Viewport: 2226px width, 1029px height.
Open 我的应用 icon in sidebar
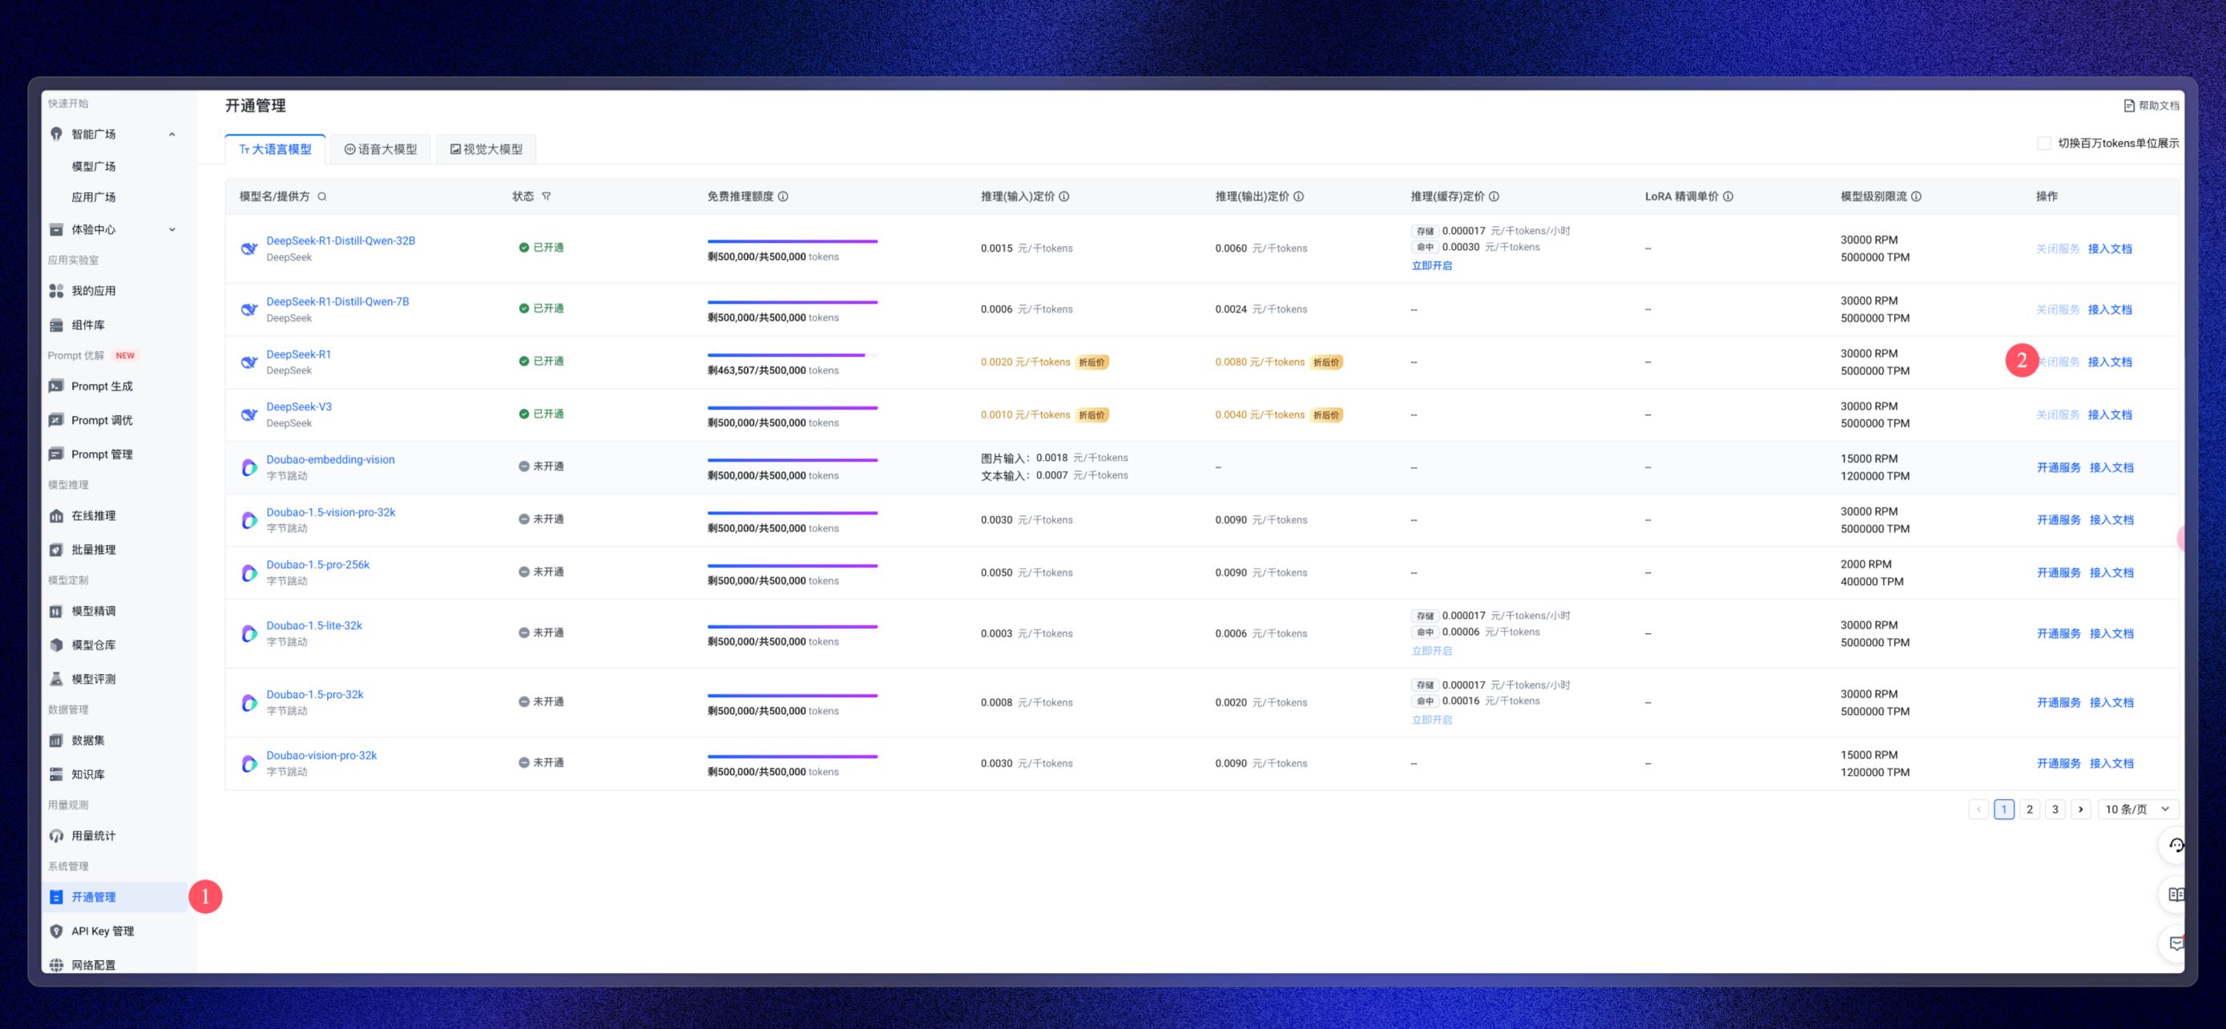tap(56, 291)
